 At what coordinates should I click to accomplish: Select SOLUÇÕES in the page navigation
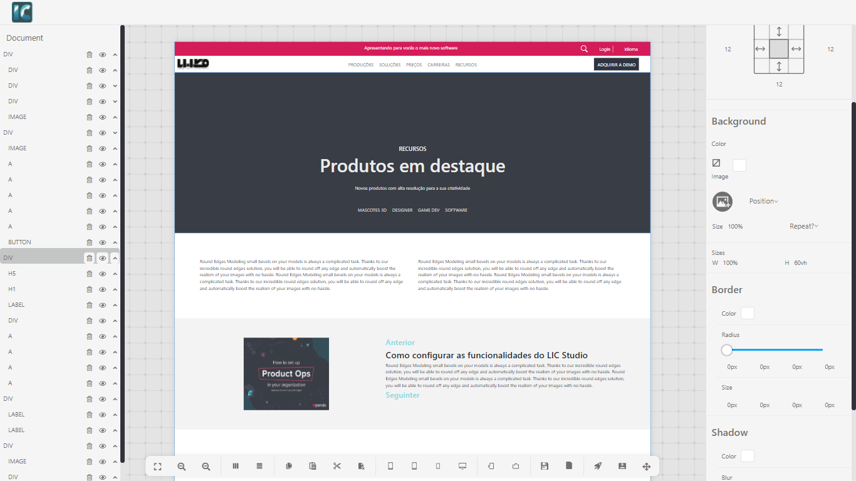(x=390, y=65)
